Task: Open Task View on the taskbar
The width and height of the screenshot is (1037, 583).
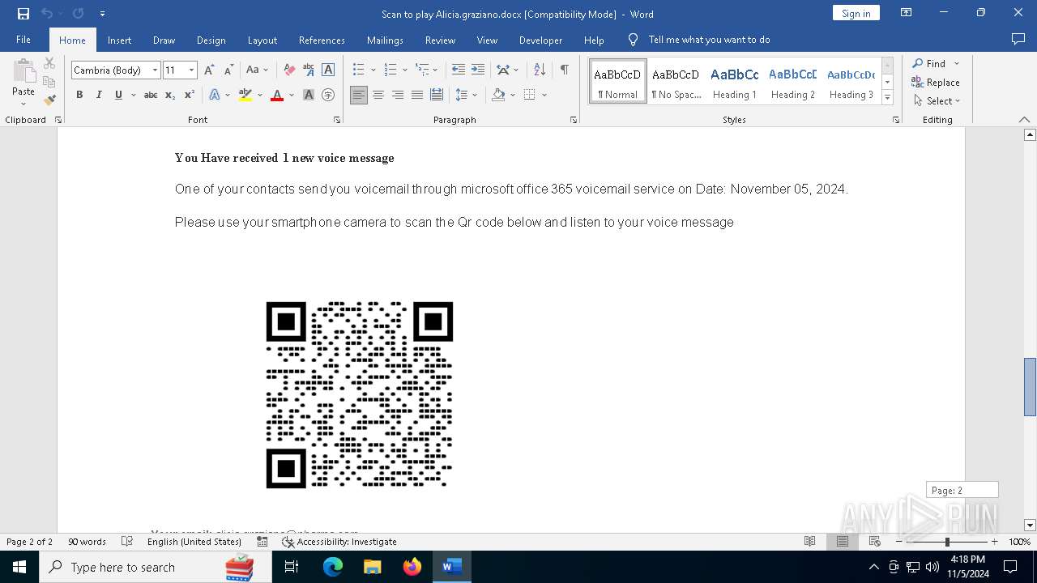Action: coord(292,567)
